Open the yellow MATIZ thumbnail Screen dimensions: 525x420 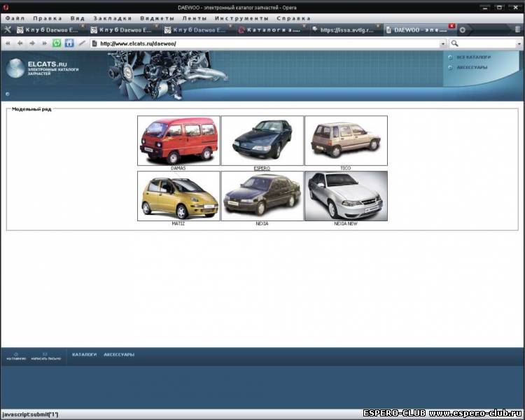pyautogui.click(x=178, y=196)
